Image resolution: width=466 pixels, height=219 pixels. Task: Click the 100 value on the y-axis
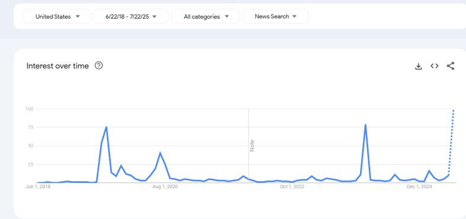point(30,109)
